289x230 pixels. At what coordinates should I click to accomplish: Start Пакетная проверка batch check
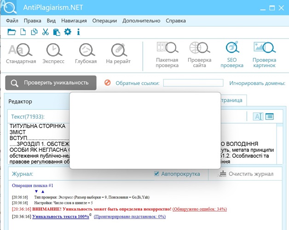point(167,55)
